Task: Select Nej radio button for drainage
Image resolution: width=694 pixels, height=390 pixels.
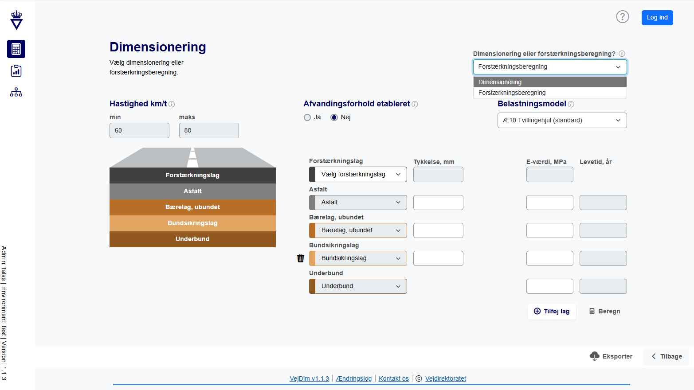Action: pyautogui.click(x=334, y=117)
